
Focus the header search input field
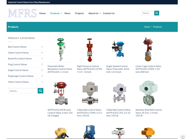coord(148,13)
